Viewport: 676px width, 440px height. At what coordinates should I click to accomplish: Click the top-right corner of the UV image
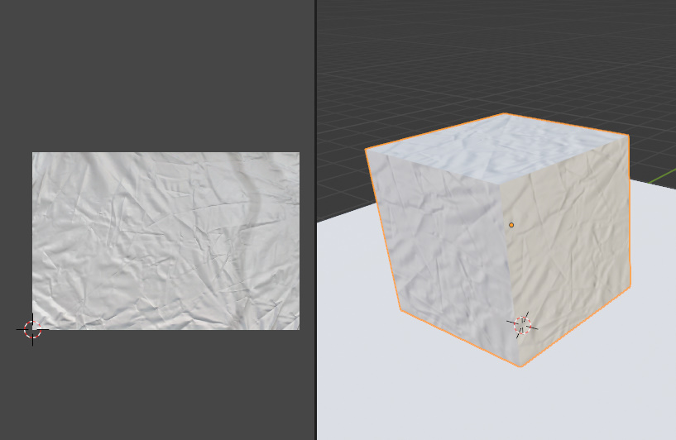pos(299,153)
